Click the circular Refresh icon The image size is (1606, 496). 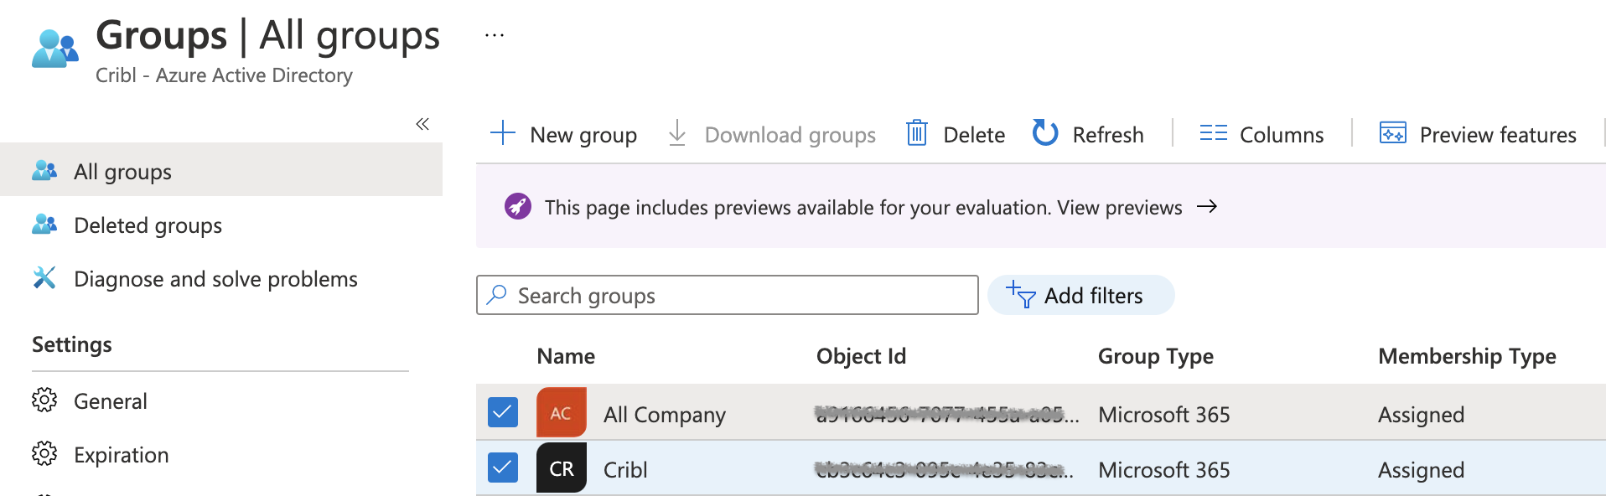point(1045,132)
